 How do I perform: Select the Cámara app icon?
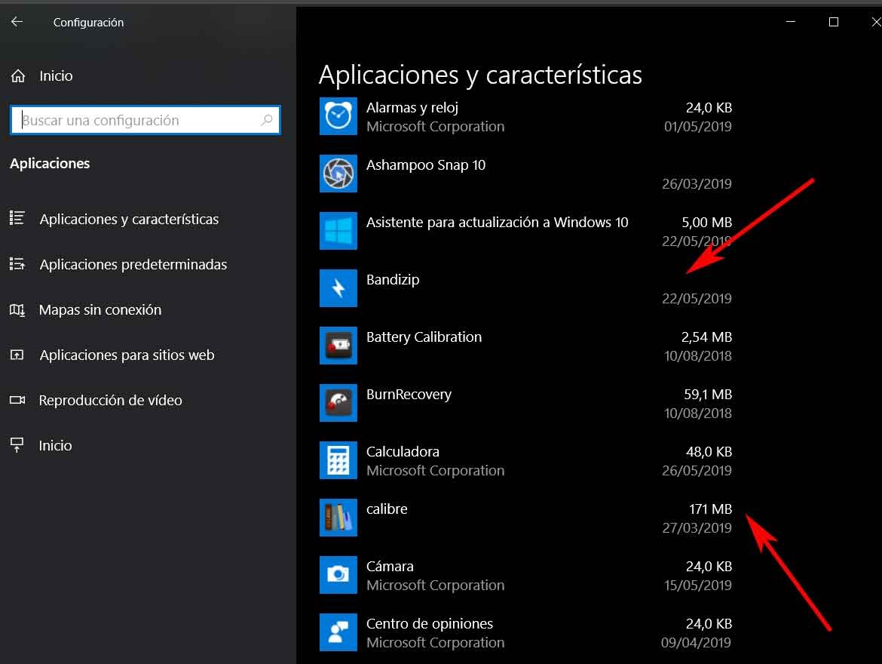338,575
